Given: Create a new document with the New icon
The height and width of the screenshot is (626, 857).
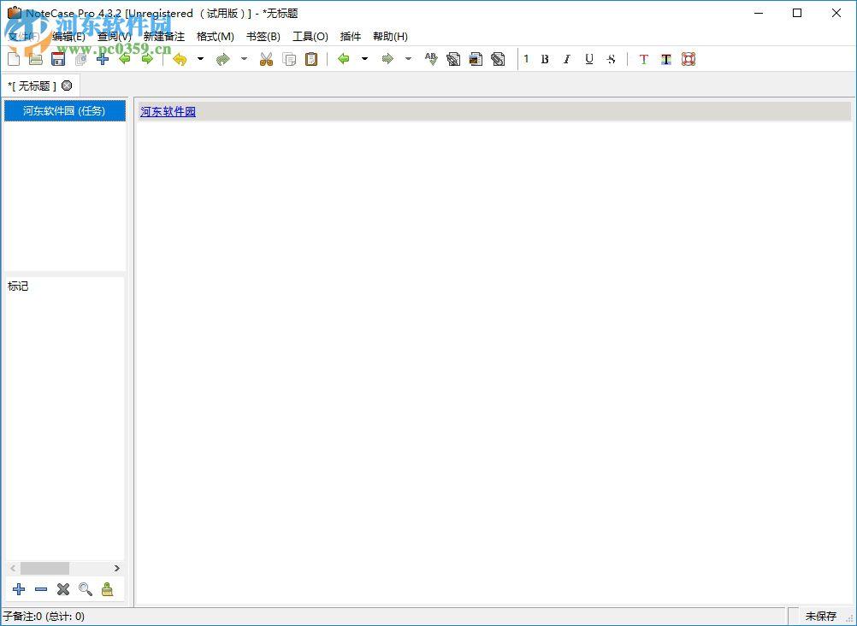Looking at the screenshot, I should point(12,59).
